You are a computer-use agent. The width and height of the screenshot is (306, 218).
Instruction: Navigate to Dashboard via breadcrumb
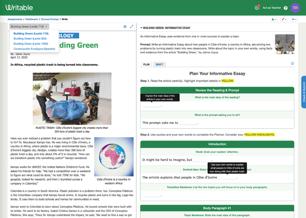point(31,19)
